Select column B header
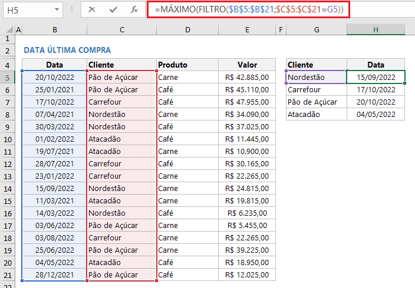 [x=54, y=29]
